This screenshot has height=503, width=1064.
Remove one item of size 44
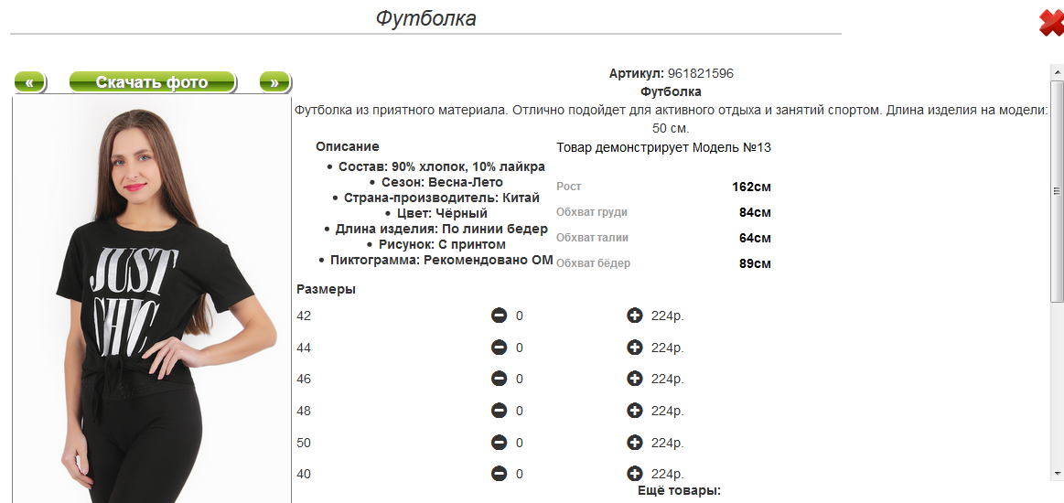(x=499, y=348)
